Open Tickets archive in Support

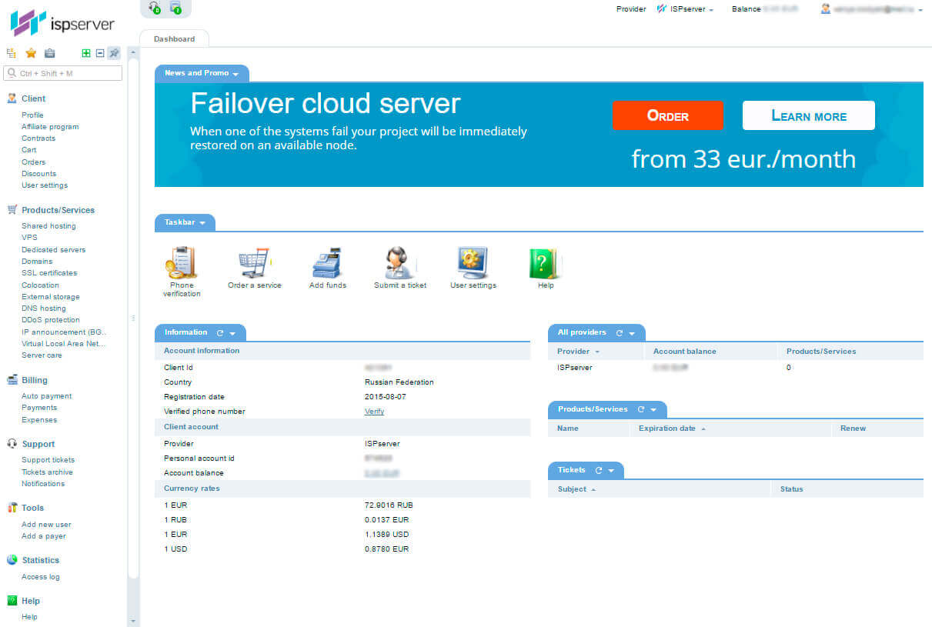[47, 472]
